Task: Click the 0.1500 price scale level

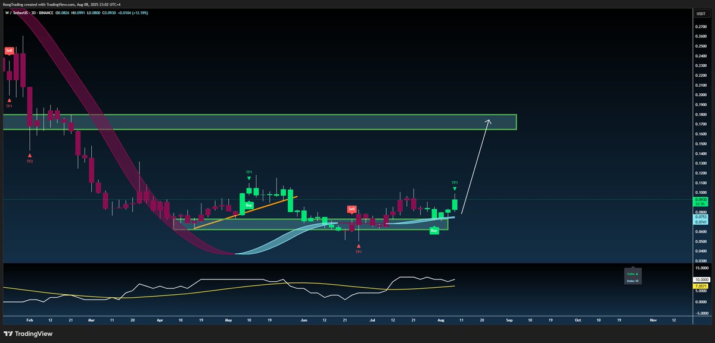Action: tap(701, 144)
